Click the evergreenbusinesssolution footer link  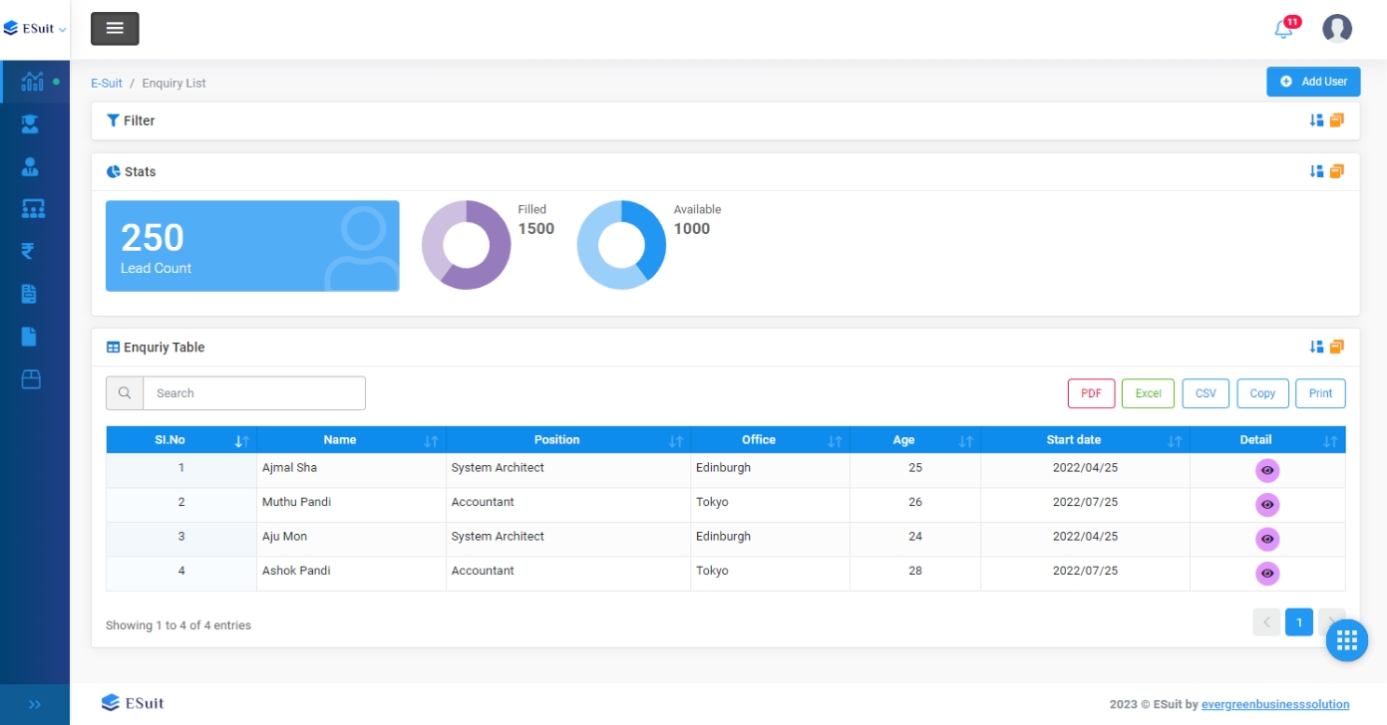point(1275,704)
